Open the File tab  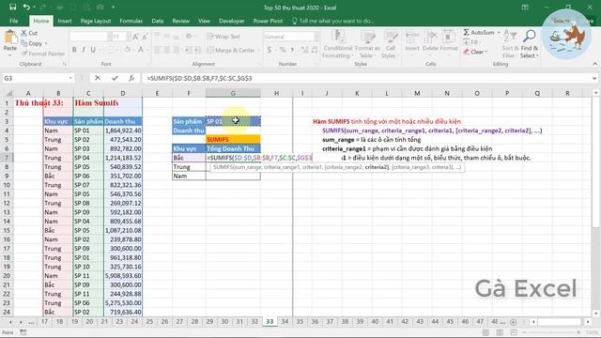(14, 21)
